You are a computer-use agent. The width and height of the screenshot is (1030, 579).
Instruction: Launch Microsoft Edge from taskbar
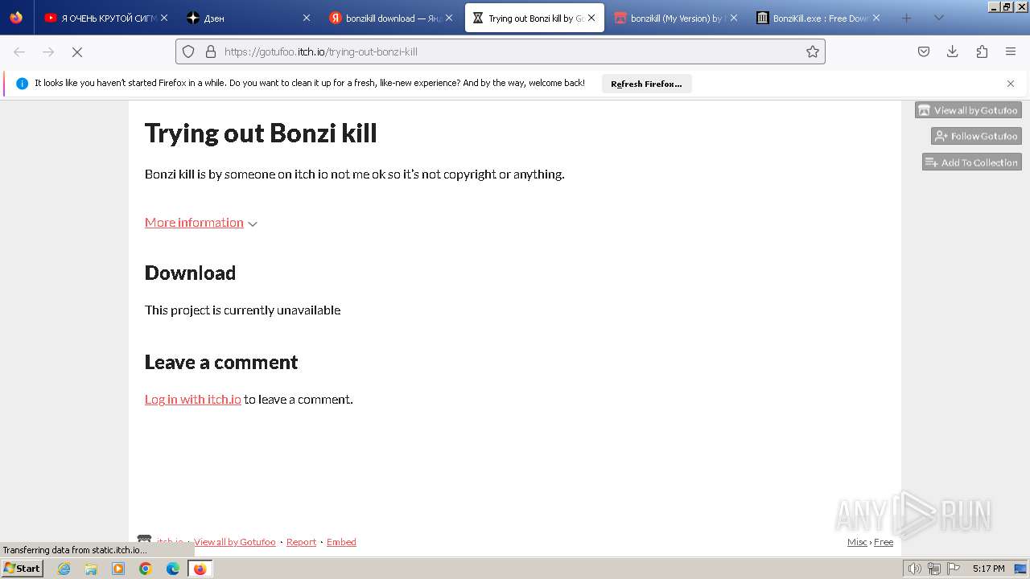173,569
